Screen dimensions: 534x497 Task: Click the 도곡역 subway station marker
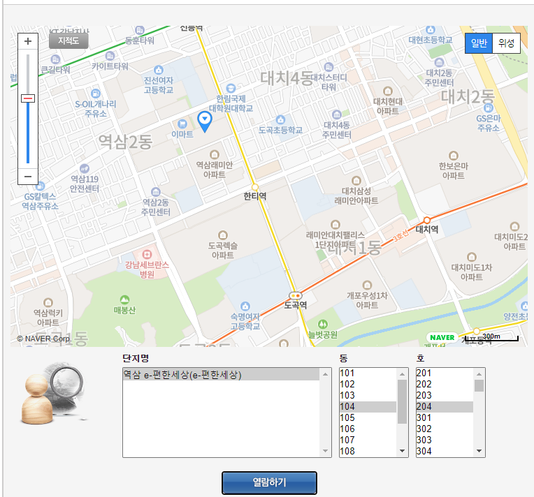295,295
